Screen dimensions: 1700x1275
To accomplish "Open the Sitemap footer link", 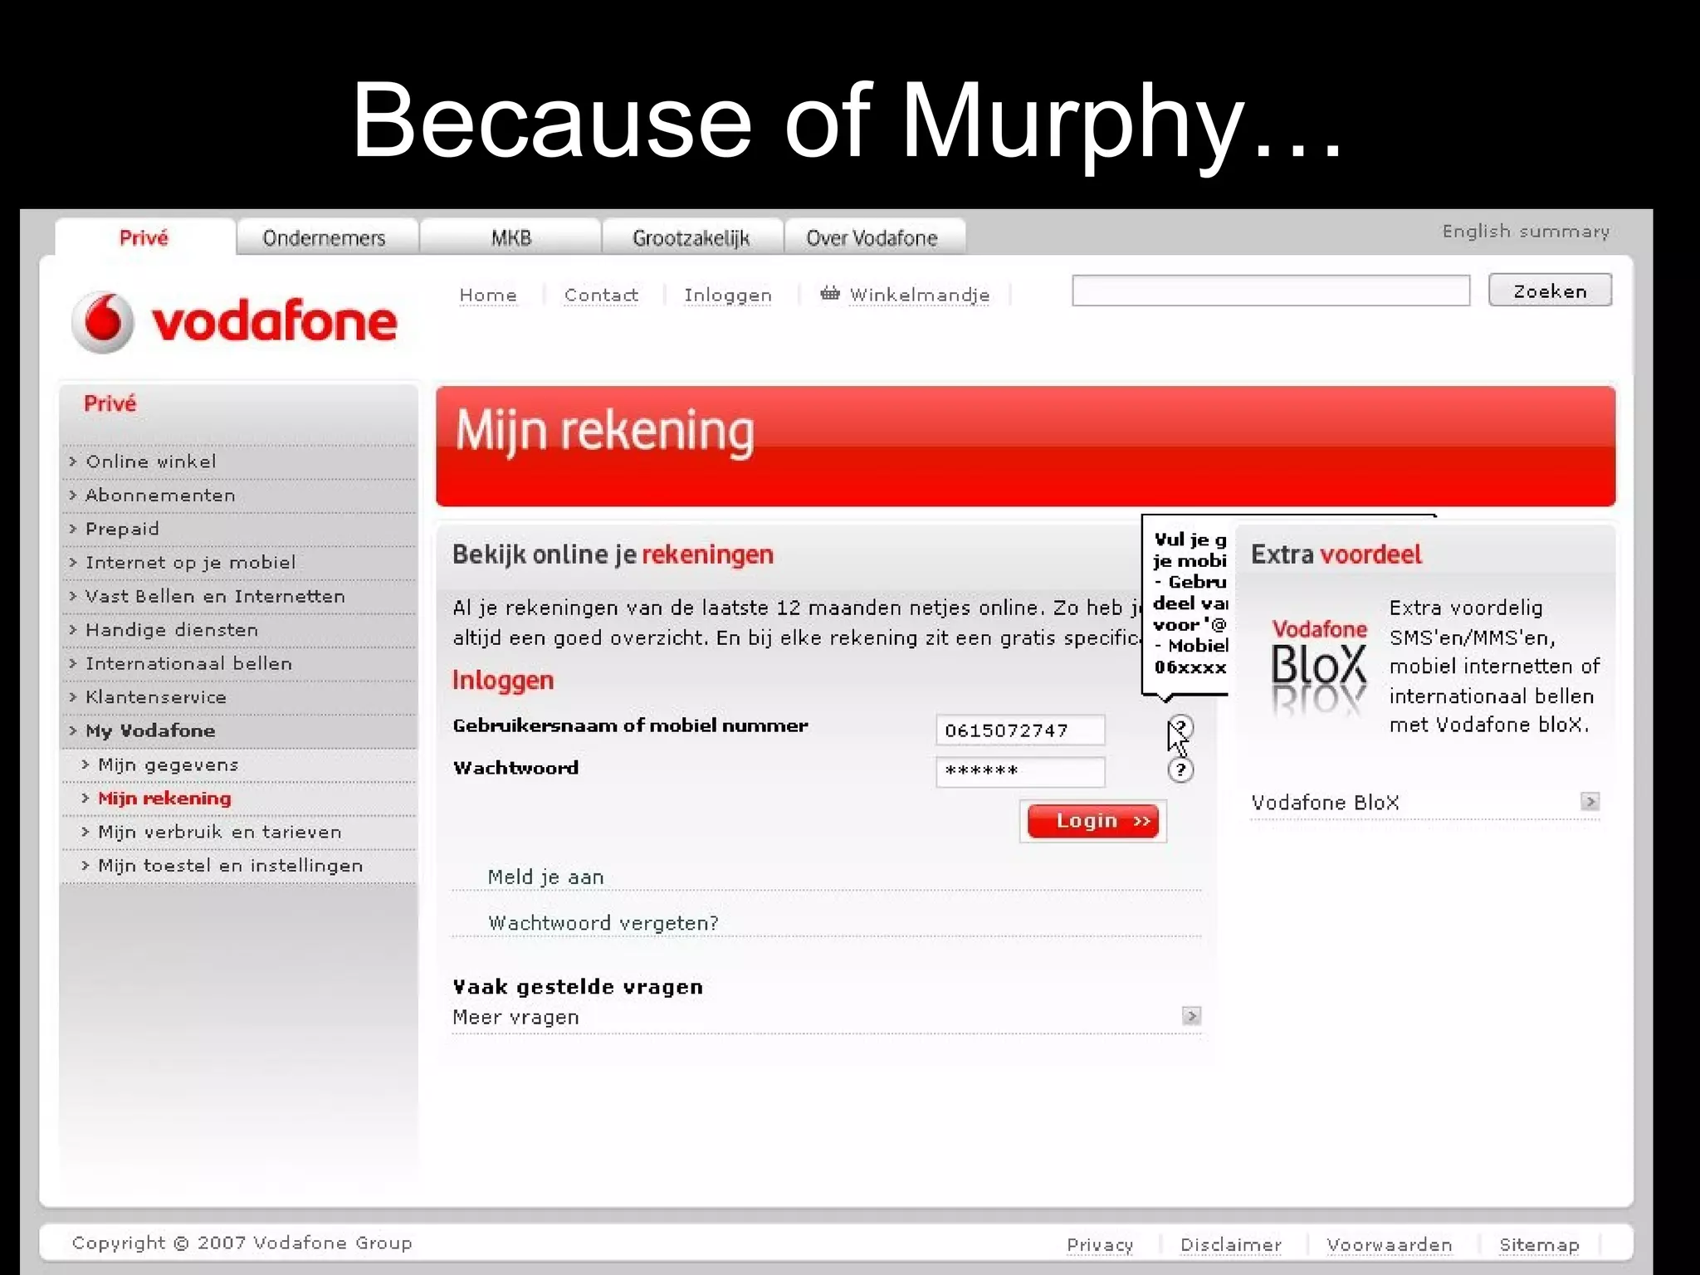I will coord(1539,1245).
